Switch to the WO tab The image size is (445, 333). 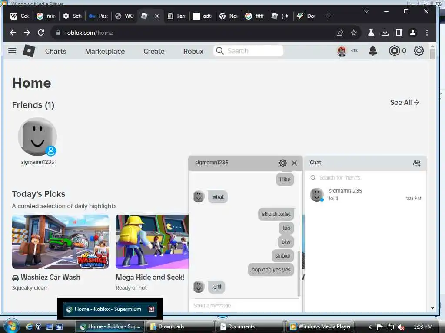125,16
